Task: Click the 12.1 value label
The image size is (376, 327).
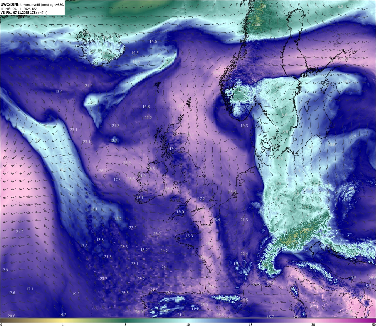Action: [x=94, y=209]
